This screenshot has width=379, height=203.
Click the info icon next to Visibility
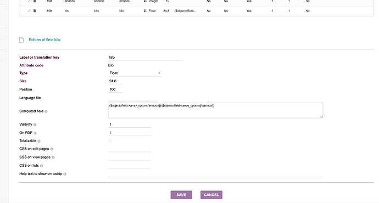[35, 125]
